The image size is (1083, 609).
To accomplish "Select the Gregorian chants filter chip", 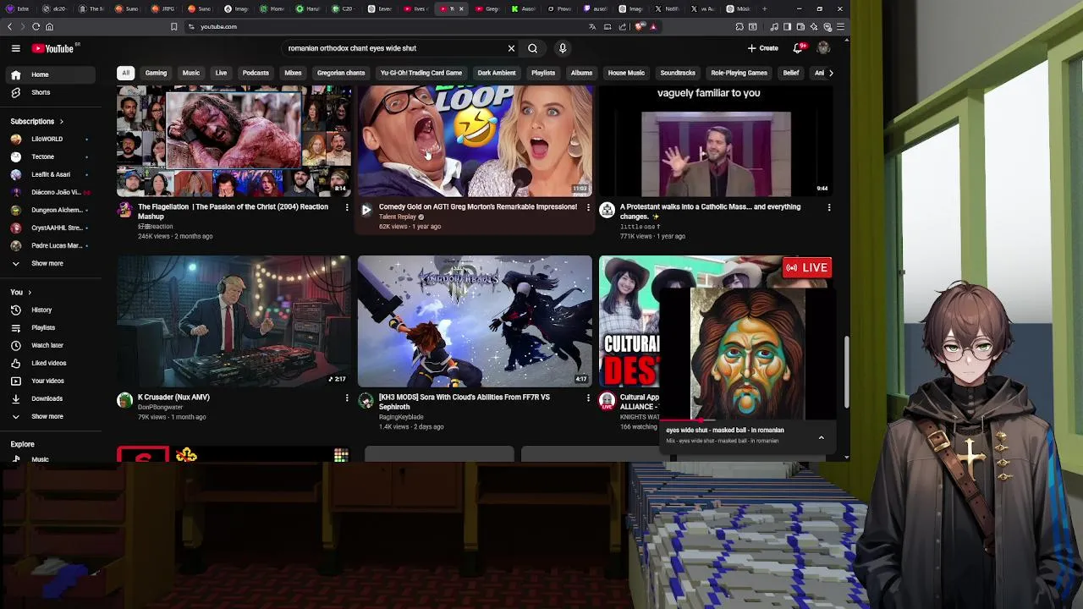I will [x=341, y=73].
